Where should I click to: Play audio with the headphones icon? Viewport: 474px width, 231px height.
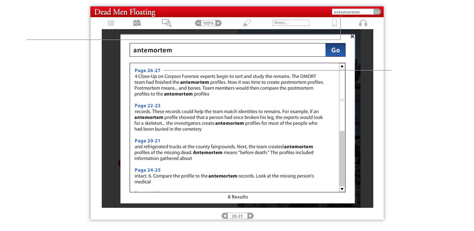point(363,23)
